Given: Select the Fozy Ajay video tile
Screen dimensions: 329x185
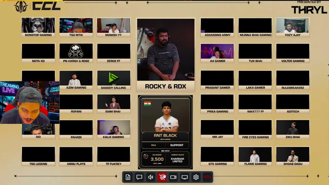Looking at the screenshot, I should coord(293,27).
